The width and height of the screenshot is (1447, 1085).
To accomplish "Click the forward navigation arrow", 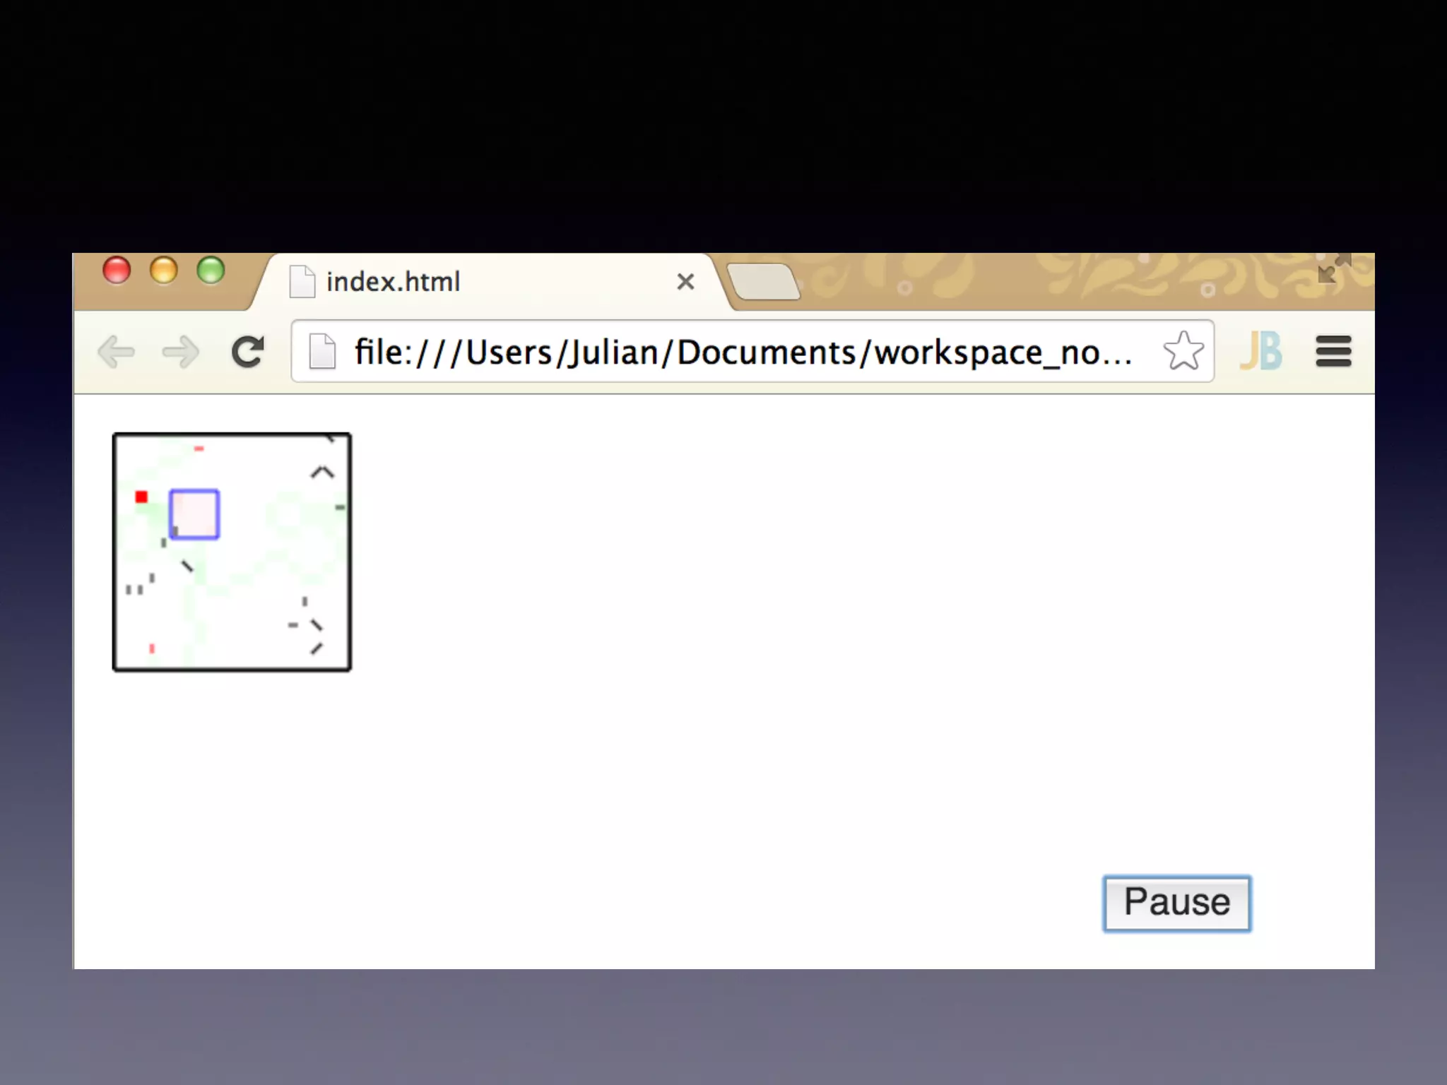I will pyautogui.click(x=181, y=352).
